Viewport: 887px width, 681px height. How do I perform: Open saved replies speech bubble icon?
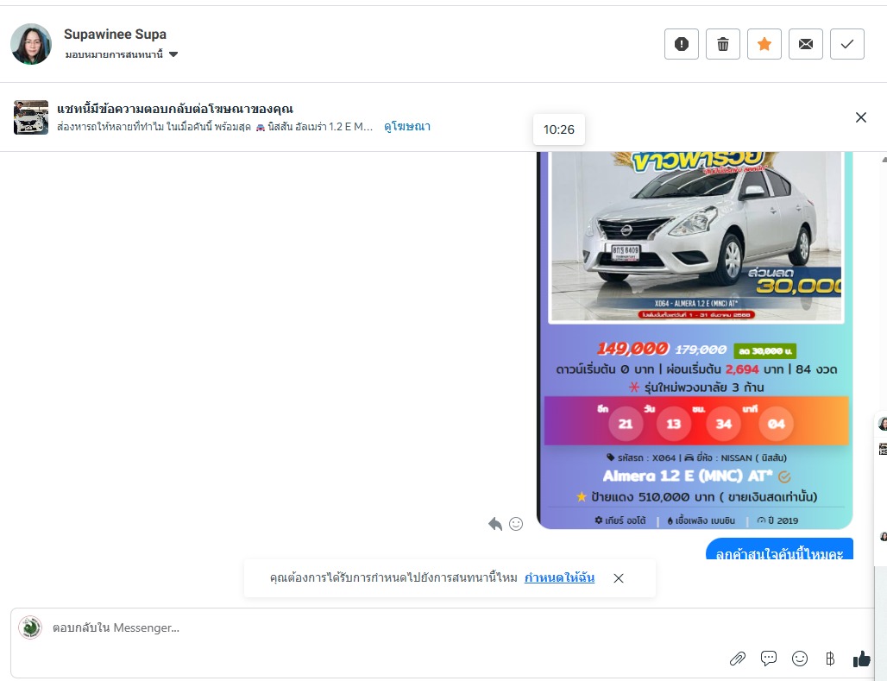click(x=768, y=659)
